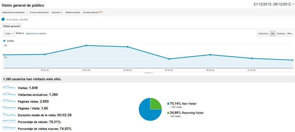Click the blue segment circle icon
The image size is (295, 132).
point(3,19)
